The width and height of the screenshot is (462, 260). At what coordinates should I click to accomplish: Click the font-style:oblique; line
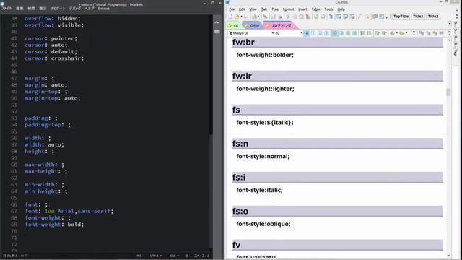(263, 224)
